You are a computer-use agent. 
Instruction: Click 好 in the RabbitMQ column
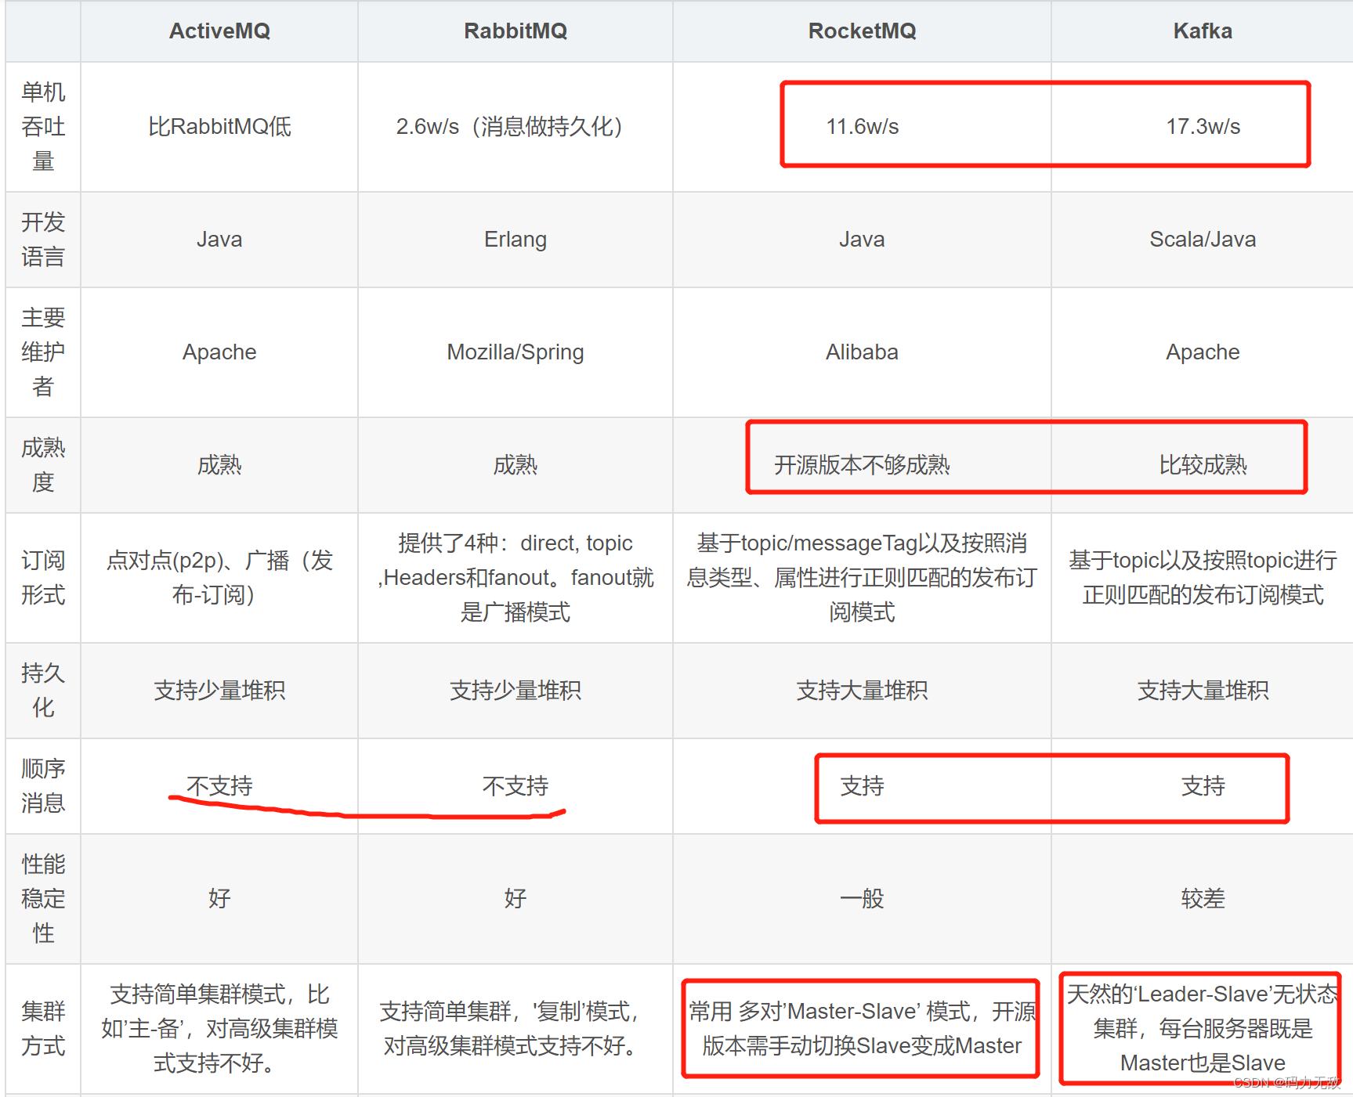pyautogui.click(x=516, y=899)
